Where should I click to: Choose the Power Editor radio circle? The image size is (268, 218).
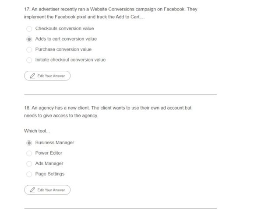point(29,153)
